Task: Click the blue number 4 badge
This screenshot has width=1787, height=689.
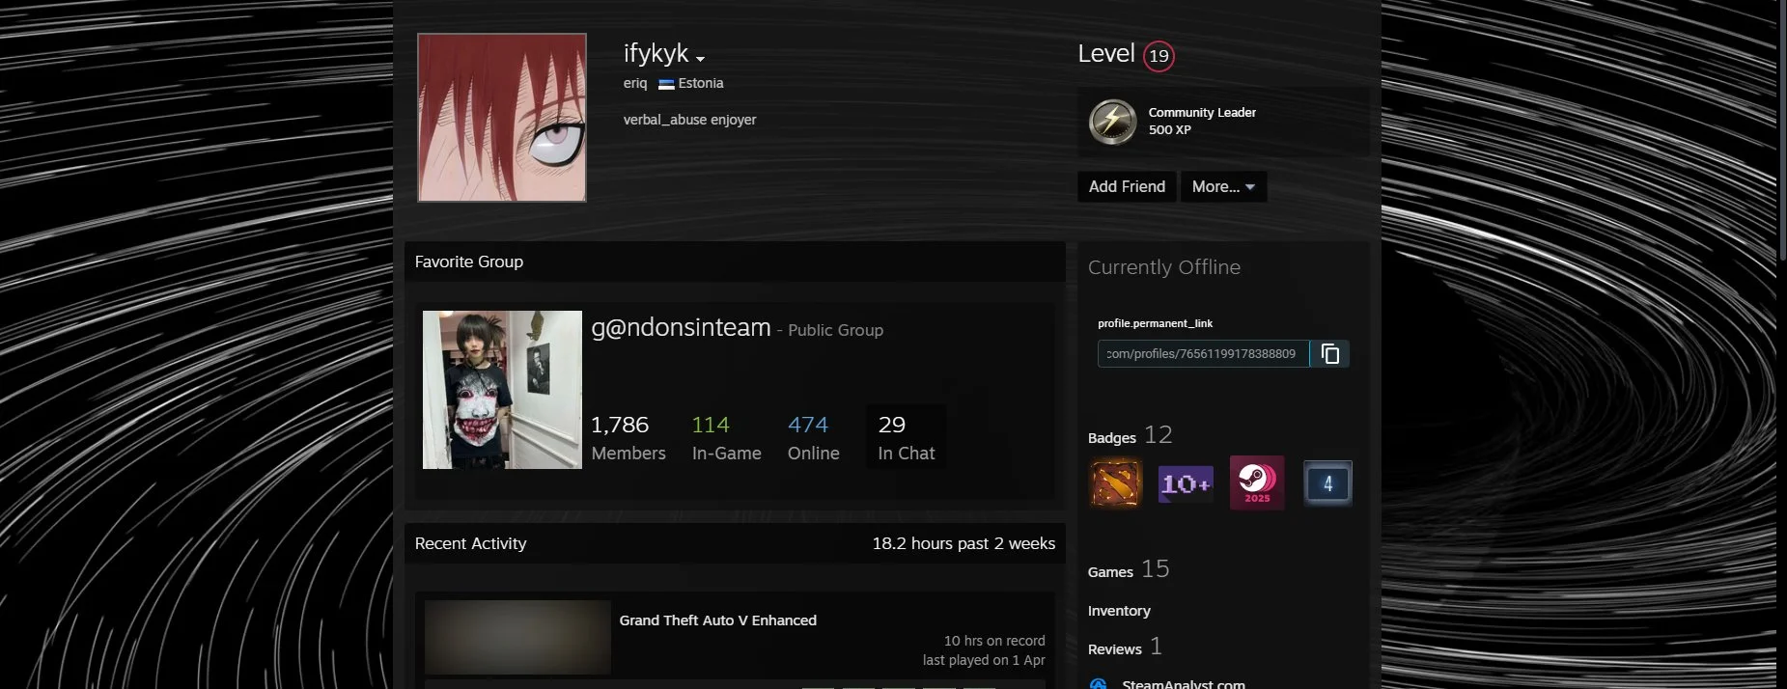Action: click(x=1327, y=483)
